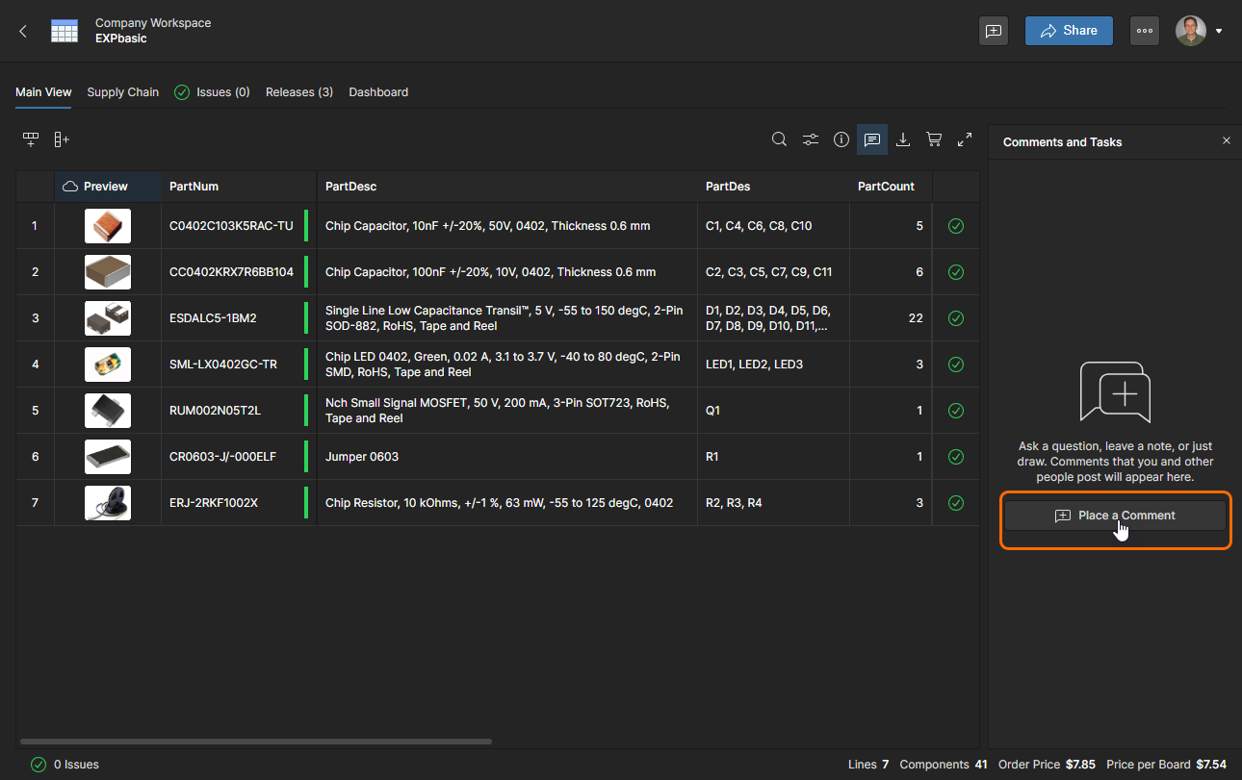Click the download export icon

pos(903,139)
